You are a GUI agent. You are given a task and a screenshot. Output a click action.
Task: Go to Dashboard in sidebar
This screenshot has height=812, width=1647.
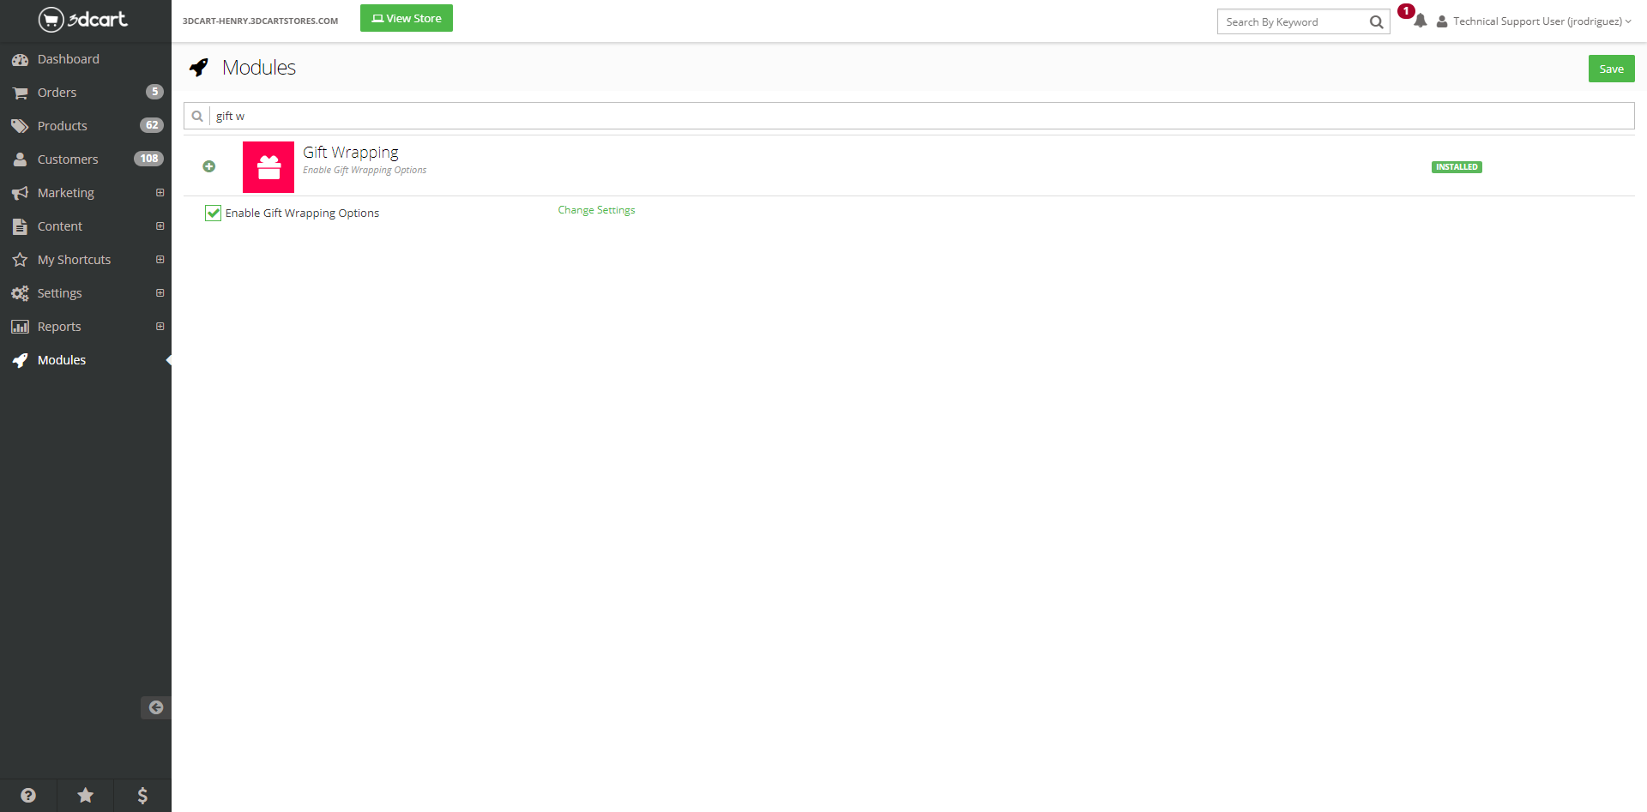(x=68, y=59)
